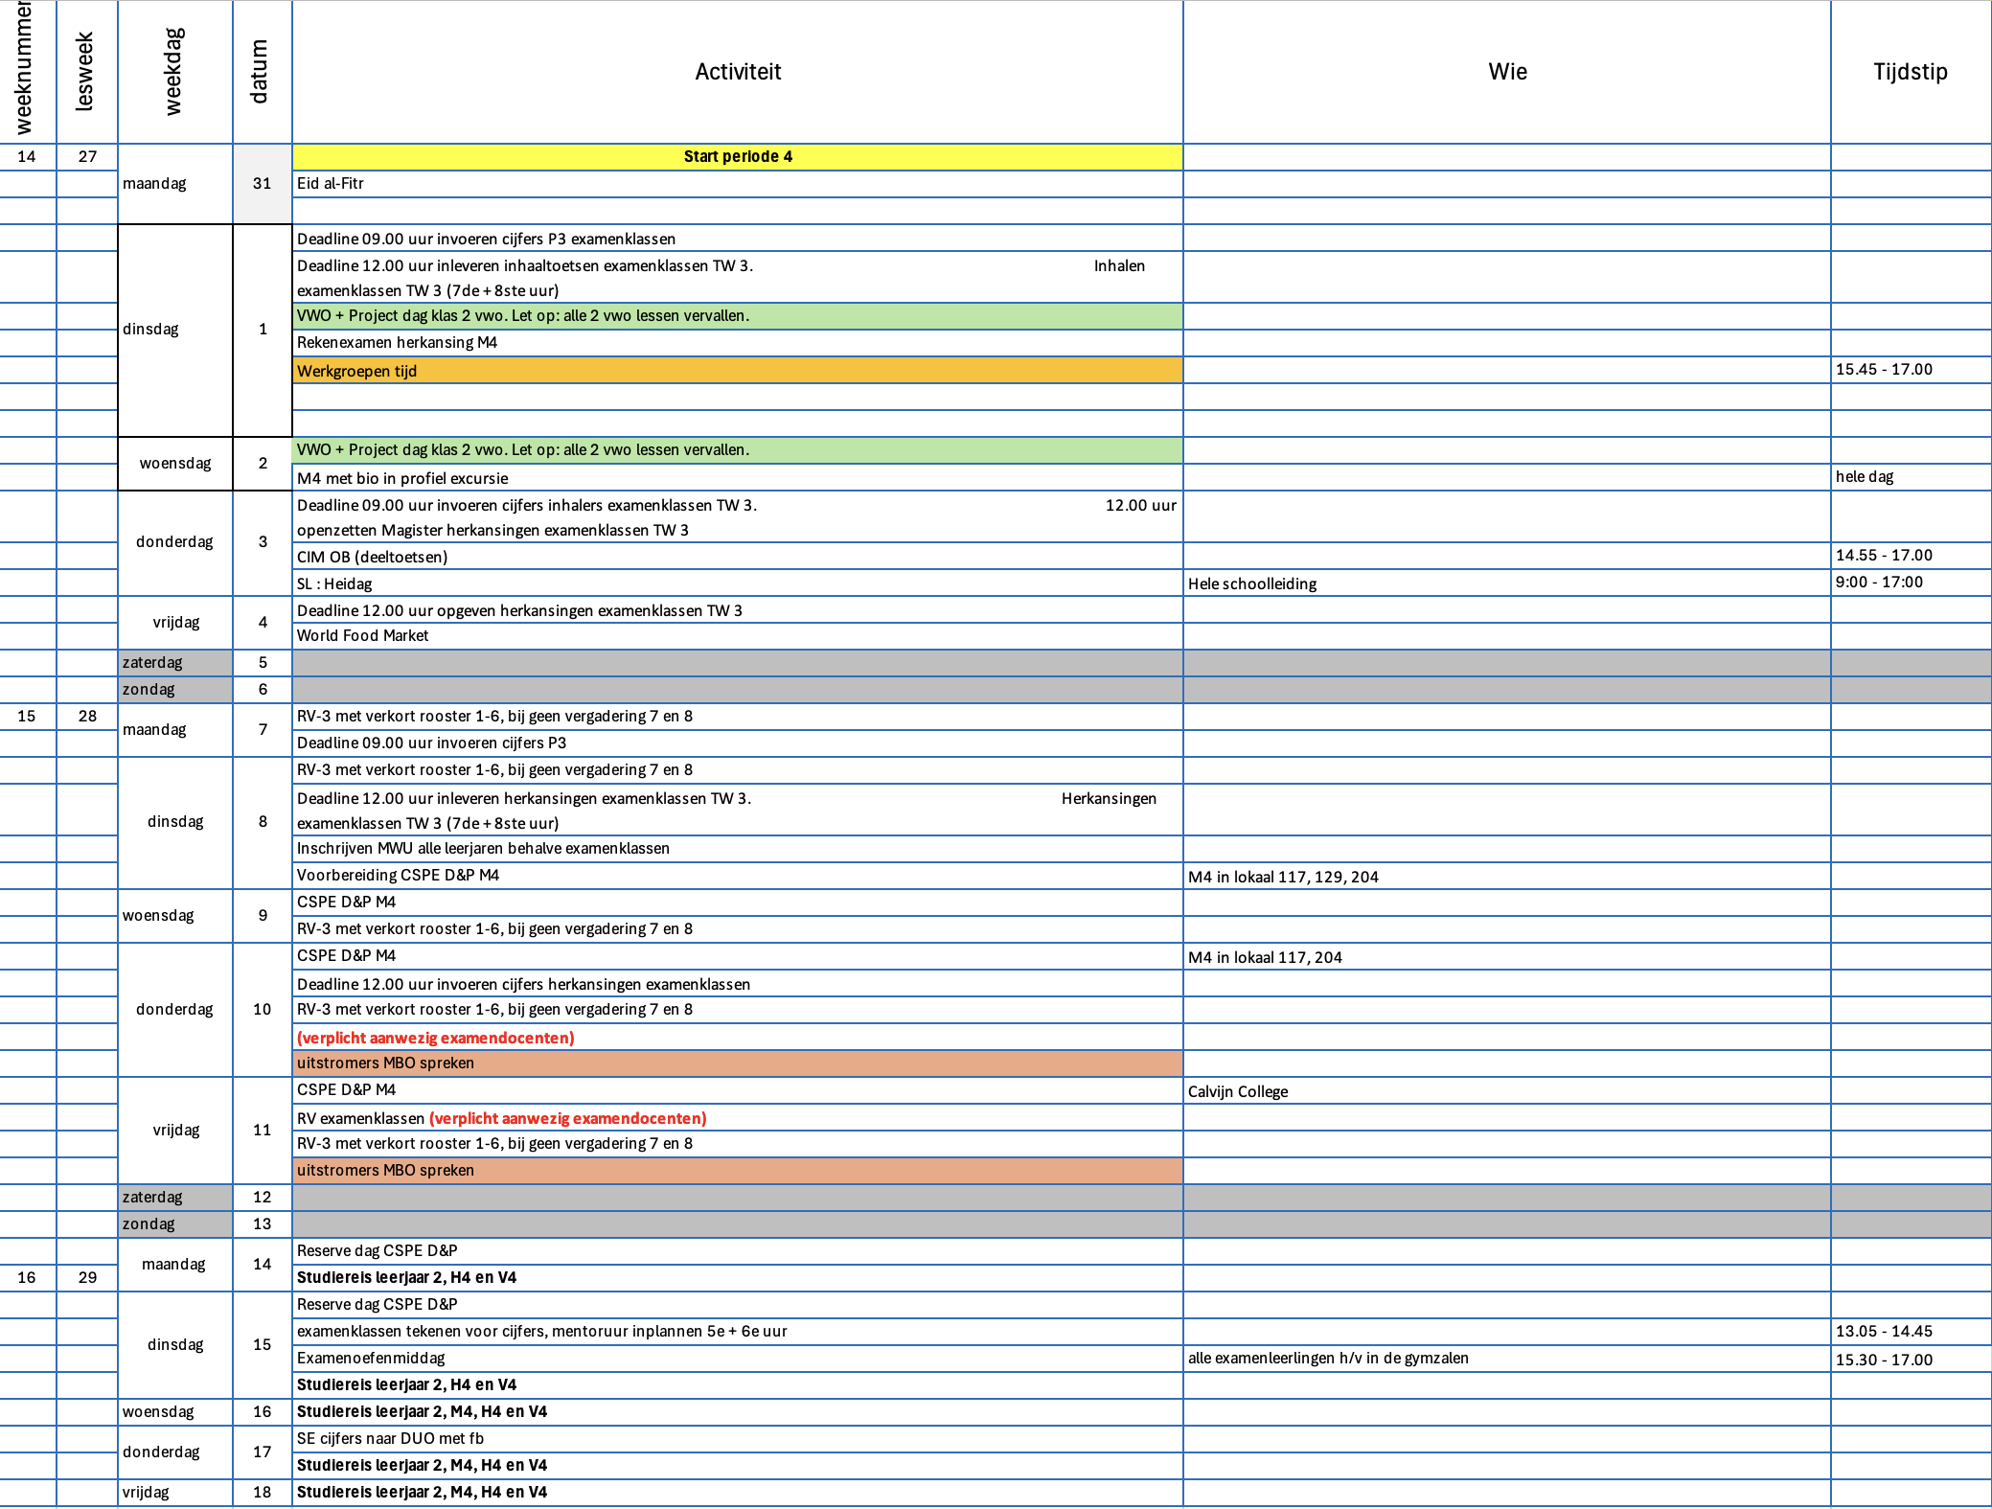Screen dimensions: 1992x1509
Task: Select the 'dinsdag' cell for date 1
Action: click(175, 330)
